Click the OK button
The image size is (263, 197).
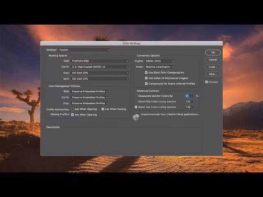[x=213, y=53]
